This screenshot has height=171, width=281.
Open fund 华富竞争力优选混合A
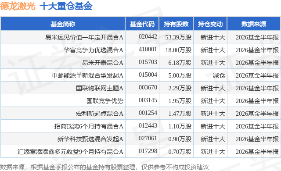(x=94, y=50)
